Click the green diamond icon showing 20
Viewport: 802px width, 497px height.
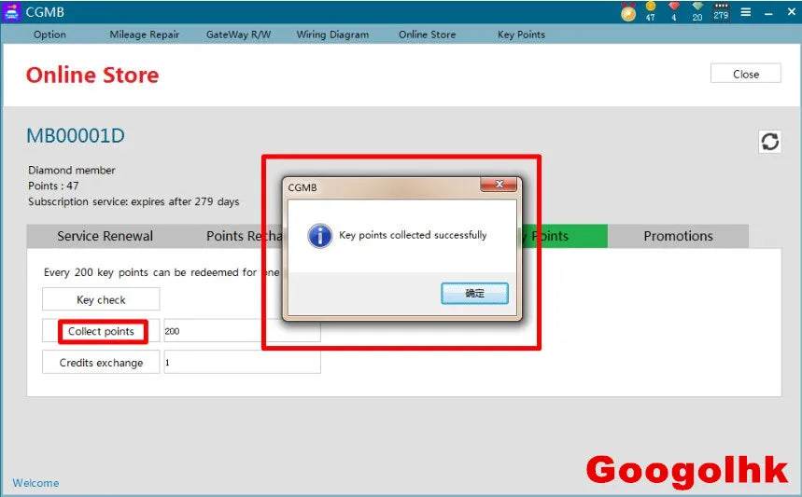click(697, 11)
